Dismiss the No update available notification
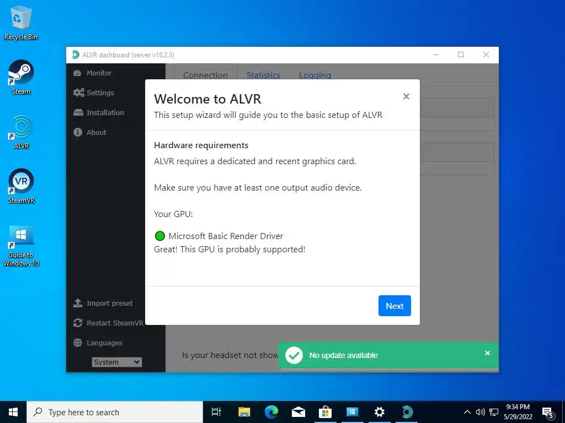The width and height of the screenshot is (565, 423). pos(487,353)
